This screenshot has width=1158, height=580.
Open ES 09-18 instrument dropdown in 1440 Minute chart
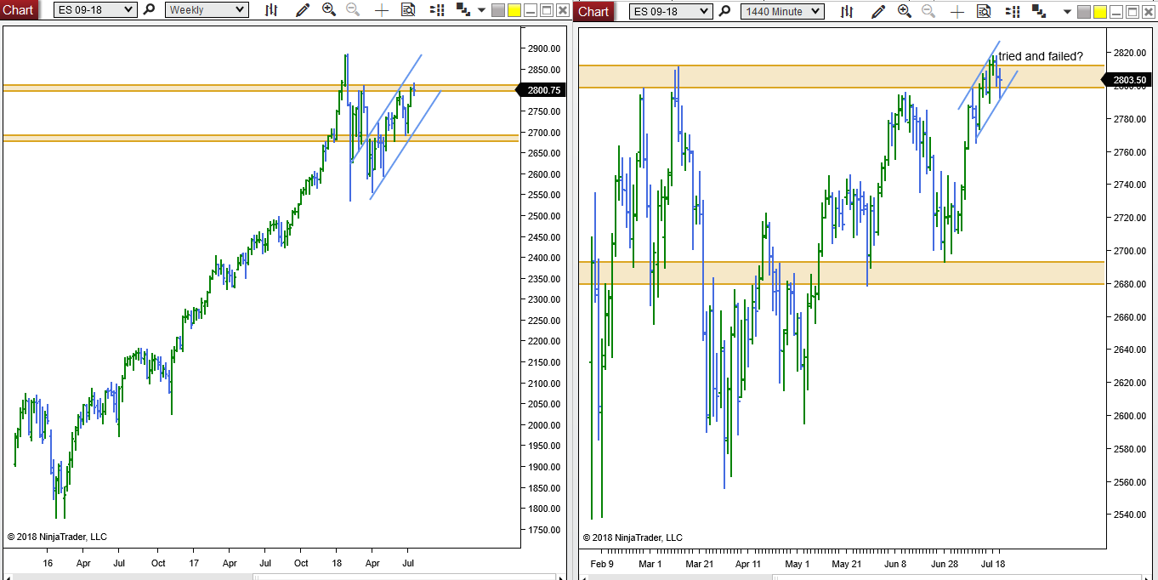(671, 11)
